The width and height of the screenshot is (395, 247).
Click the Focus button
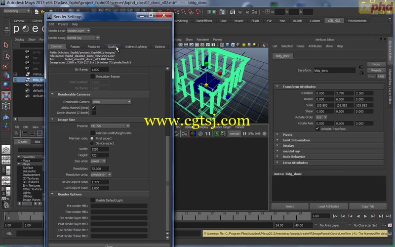[x=376, y=64]
